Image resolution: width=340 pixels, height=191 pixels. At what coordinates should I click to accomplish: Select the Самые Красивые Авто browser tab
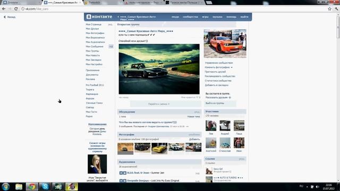[63, 3]
